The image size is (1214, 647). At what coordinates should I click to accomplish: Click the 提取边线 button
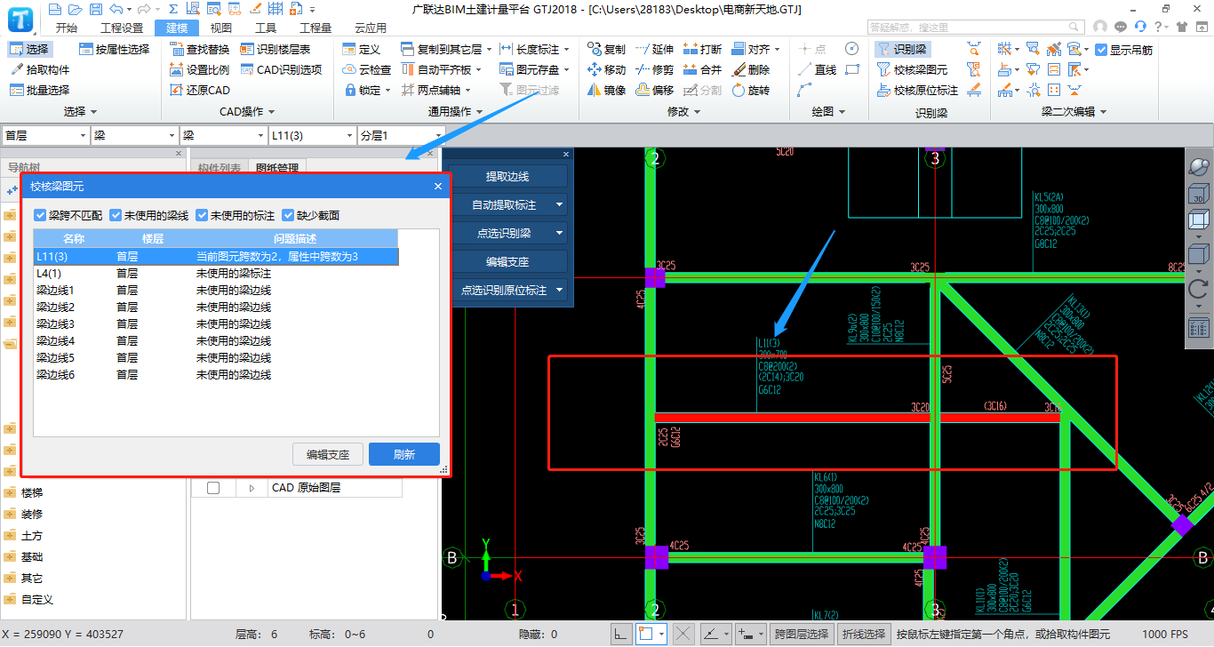pyautogui.click(x=507, y=176)
